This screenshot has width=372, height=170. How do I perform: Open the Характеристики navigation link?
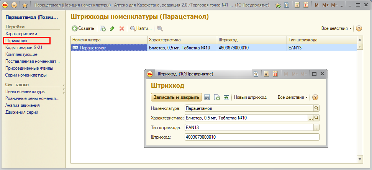[x=21, y=34]
